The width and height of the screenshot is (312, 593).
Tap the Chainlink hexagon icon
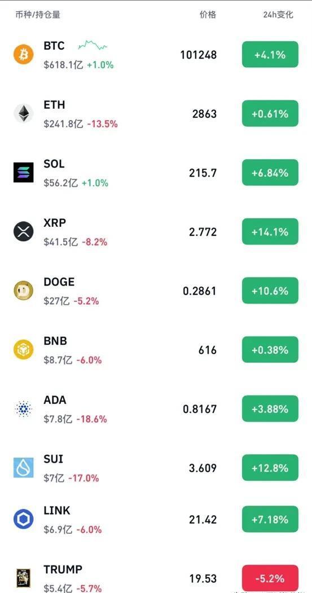pyautogui.click(x=24, y=519)
